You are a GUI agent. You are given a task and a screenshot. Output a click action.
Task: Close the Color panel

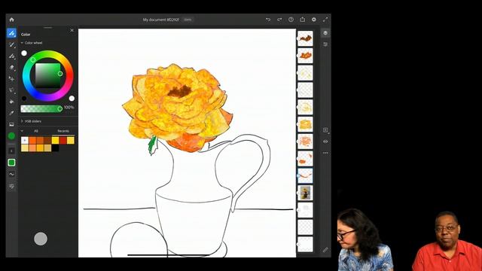point(72,30)
